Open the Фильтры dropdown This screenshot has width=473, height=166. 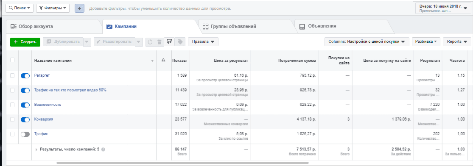(53, 8)
